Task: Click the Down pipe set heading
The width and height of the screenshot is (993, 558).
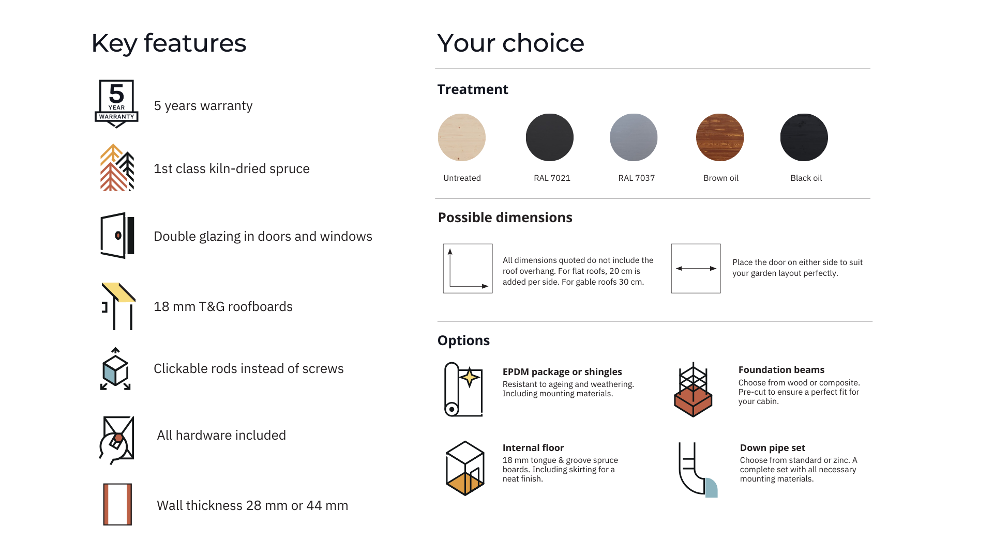Action: tap(772, 448)
